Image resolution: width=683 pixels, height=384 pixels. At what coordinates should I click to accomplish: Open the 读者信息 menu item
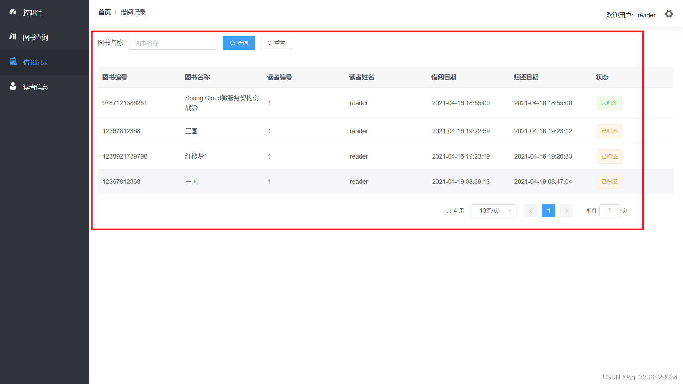click(x=44, y=87)
